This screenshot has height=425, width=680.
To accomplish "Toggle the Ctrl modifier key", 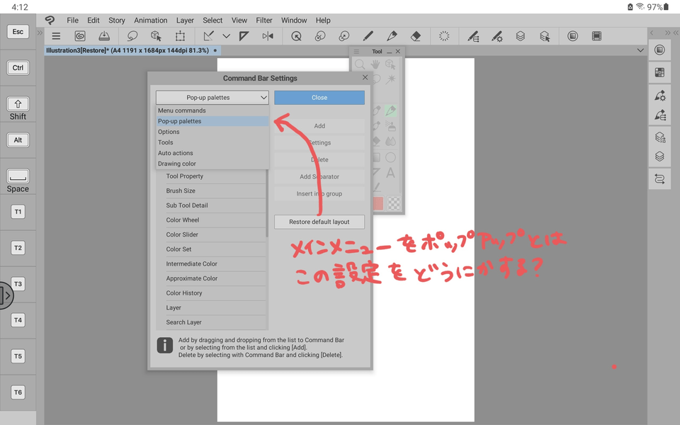I will [x=18, y=68].
